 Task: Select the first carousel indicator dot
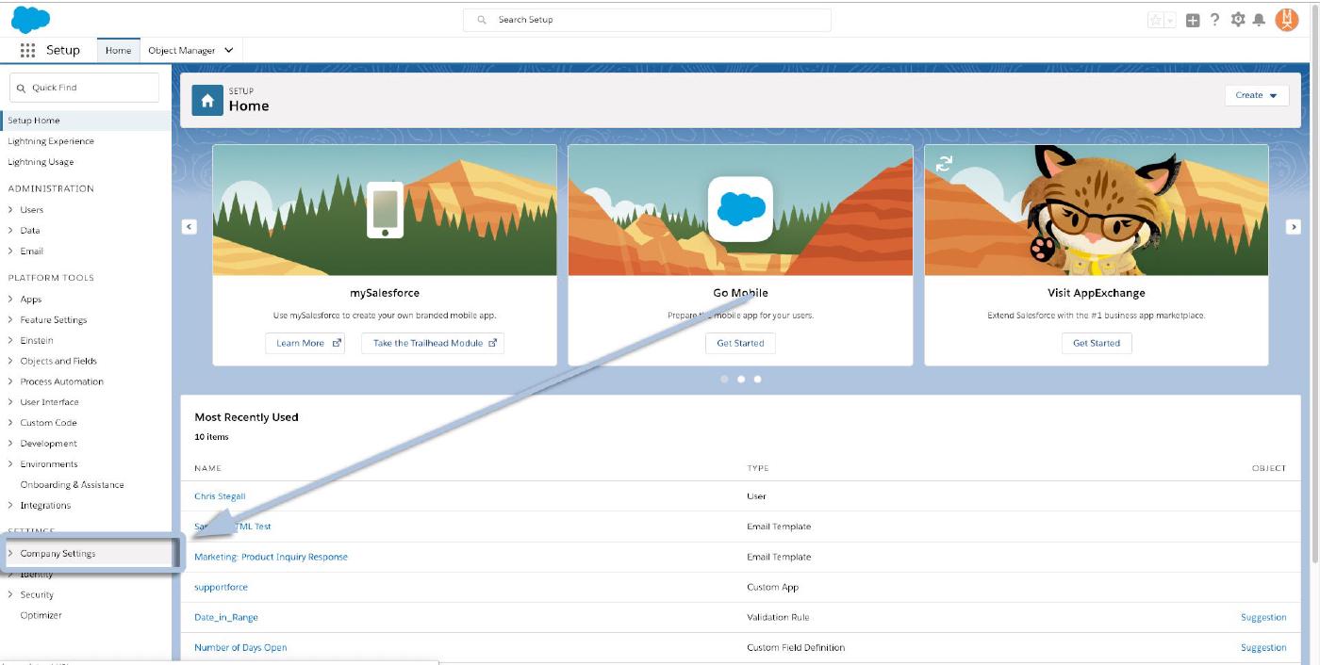[x=724, y=379]
